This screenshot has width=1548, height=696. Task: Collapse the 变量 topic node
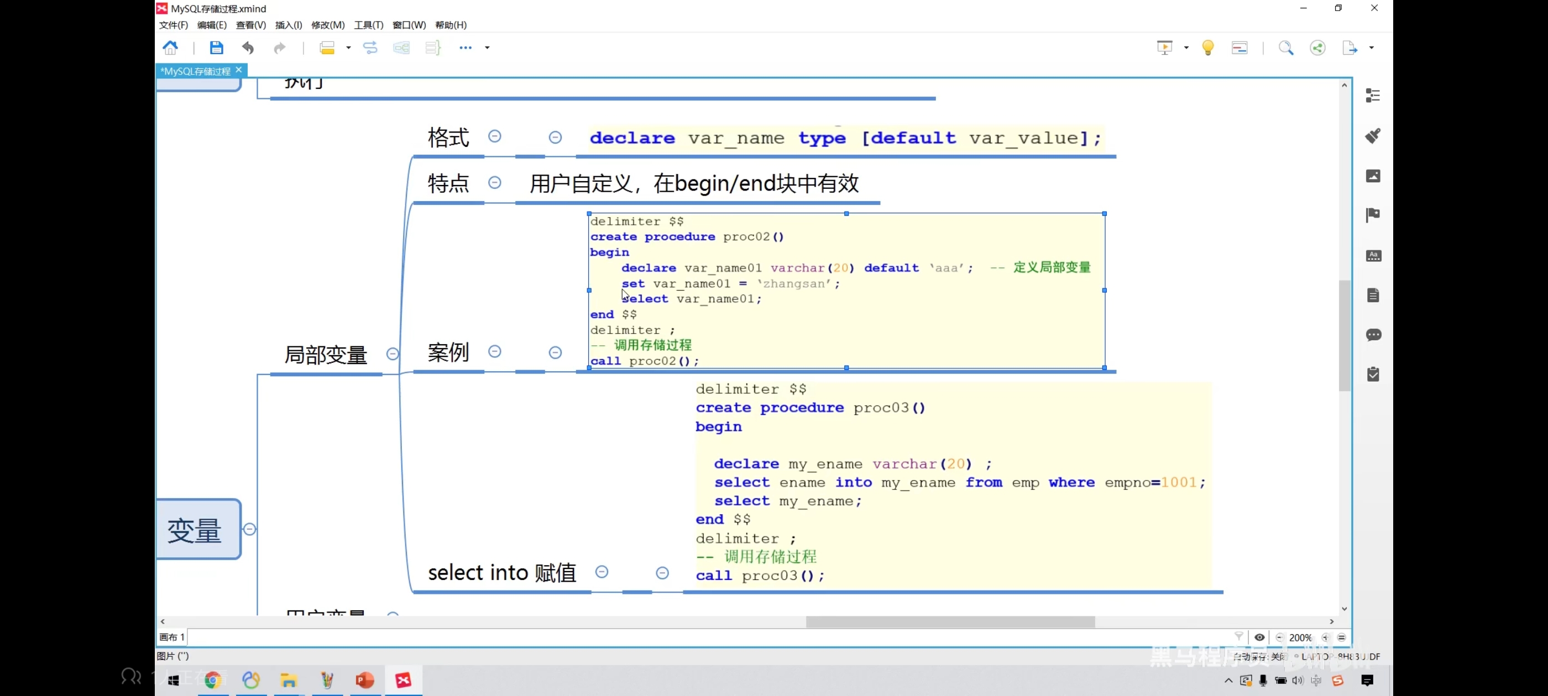[250, 529]
